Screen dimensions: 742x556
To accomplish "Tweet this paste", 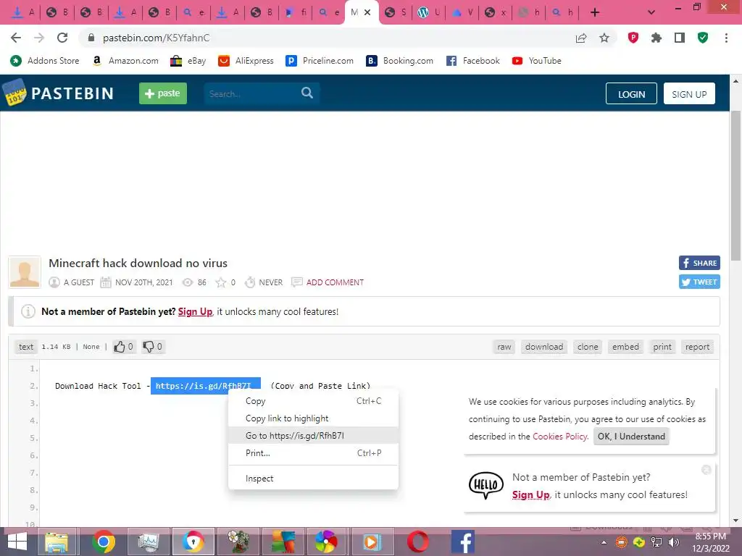I will pyautogui.click(x=699, y=282).
